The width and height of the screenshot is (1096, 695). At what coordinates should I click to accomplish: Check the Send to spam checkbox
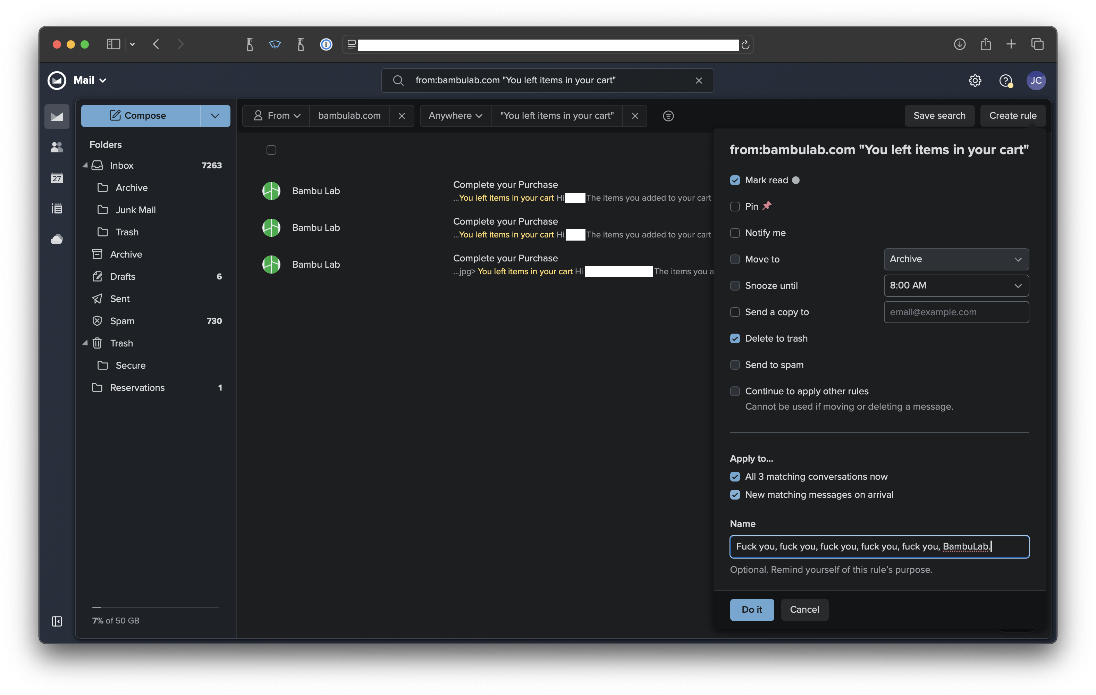(735, 365)
